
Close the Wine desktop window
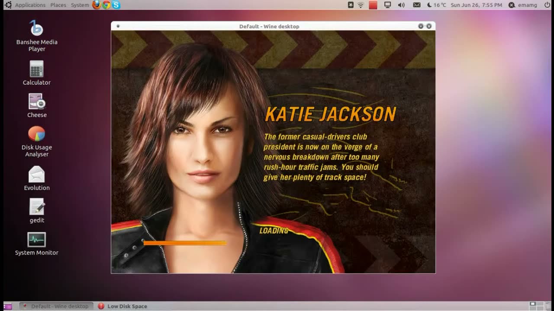tap(429, 26)
